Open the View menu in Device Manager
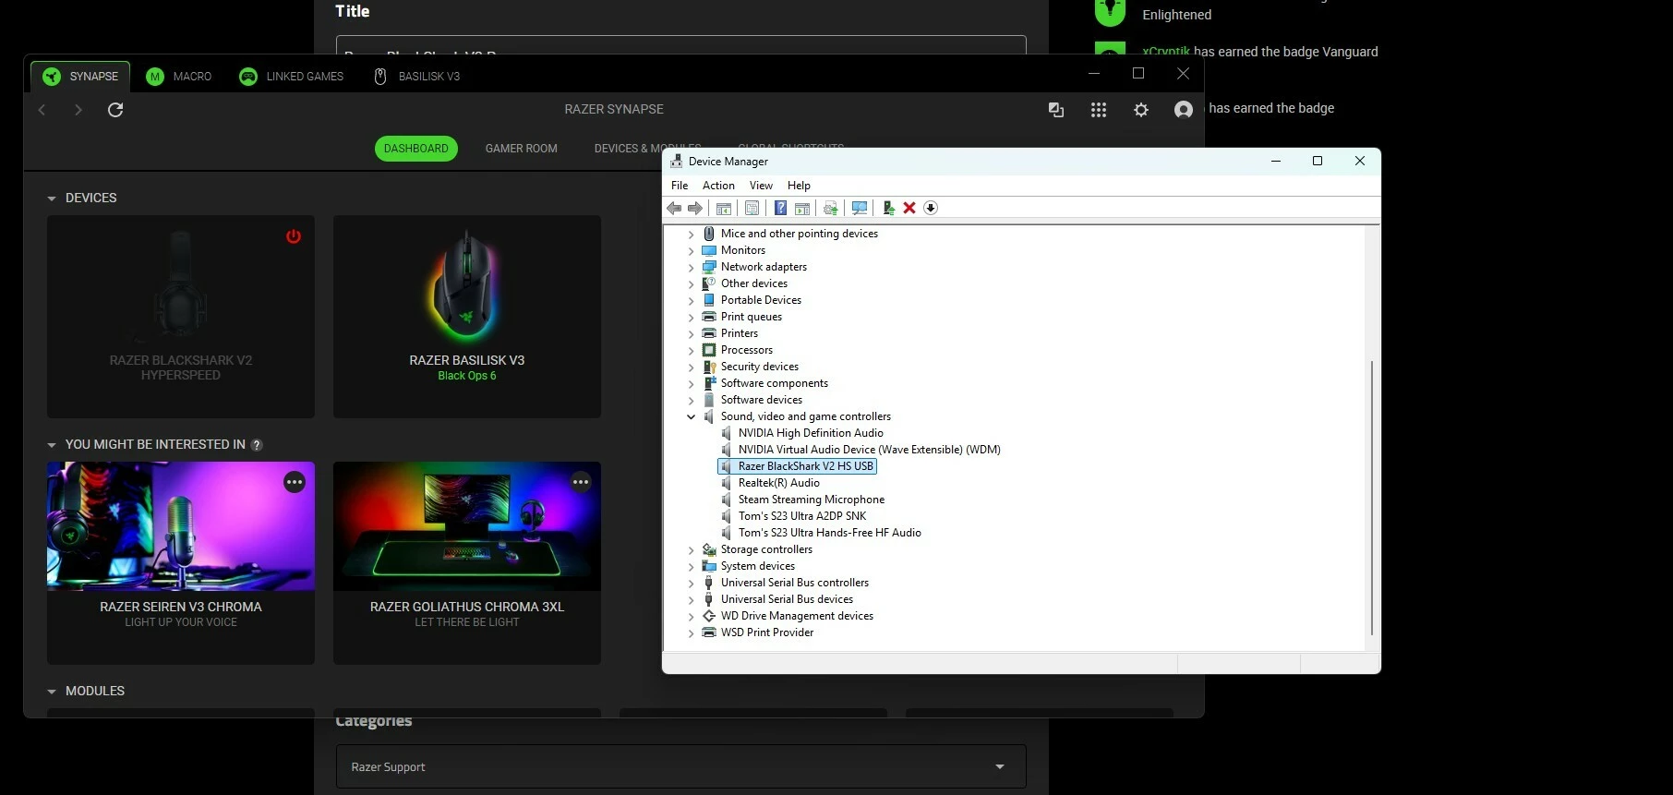The width and height of the screenshot is (1673, 795). click(x=761, y=186)
